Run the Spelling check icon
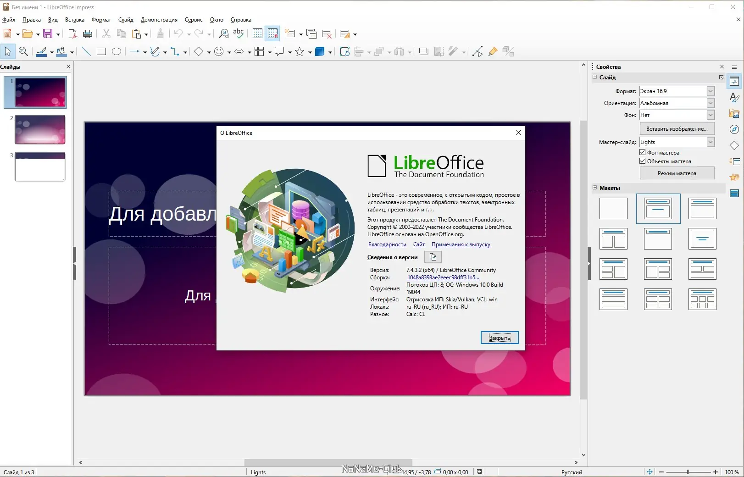744x477 pixels. coord(239,33)
